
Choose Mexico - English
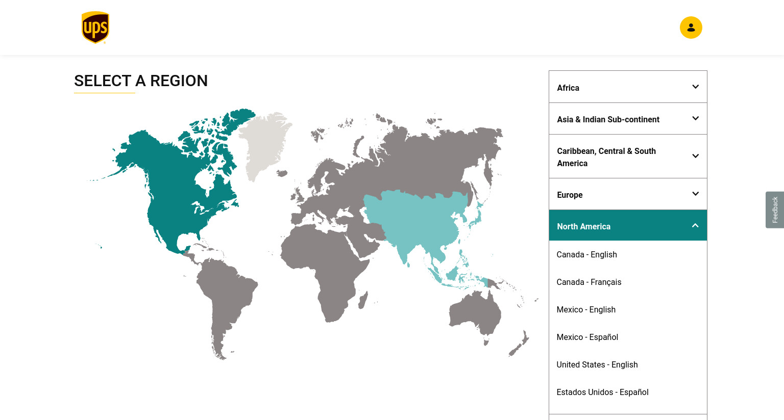coord(586,309)
